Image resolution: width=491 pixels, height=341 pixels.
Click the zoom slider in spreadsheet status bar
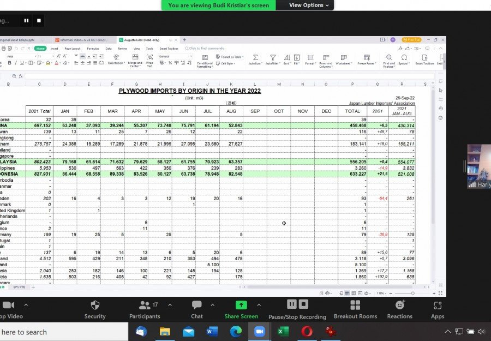(412, 294)
